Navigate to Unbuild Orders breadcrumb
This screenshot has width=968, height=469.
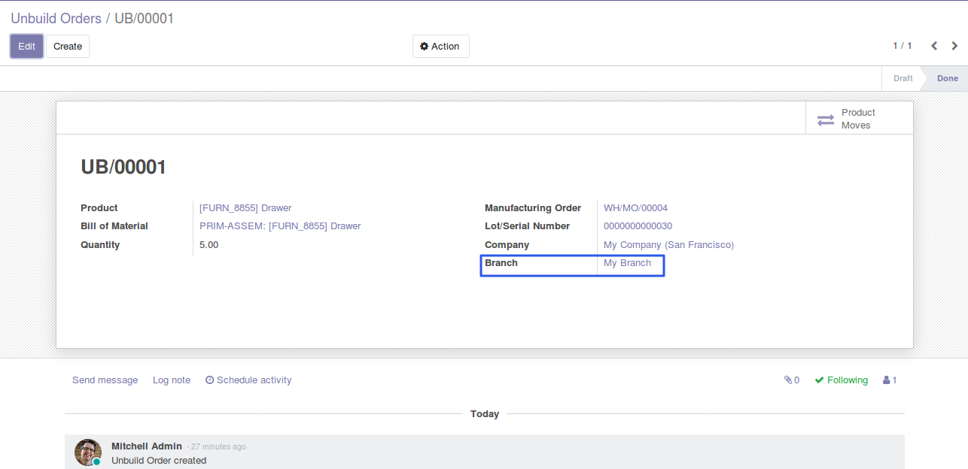tap(56, 18)
